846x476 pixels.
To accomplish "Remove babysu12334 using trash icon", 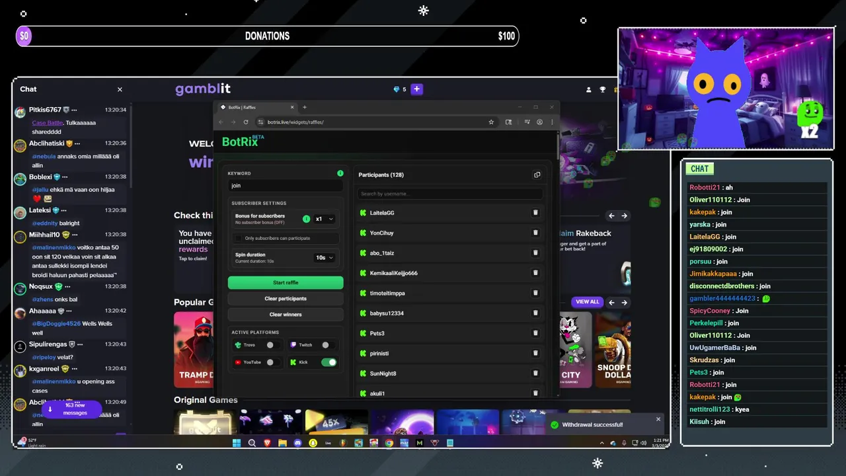I will (535, 313).
